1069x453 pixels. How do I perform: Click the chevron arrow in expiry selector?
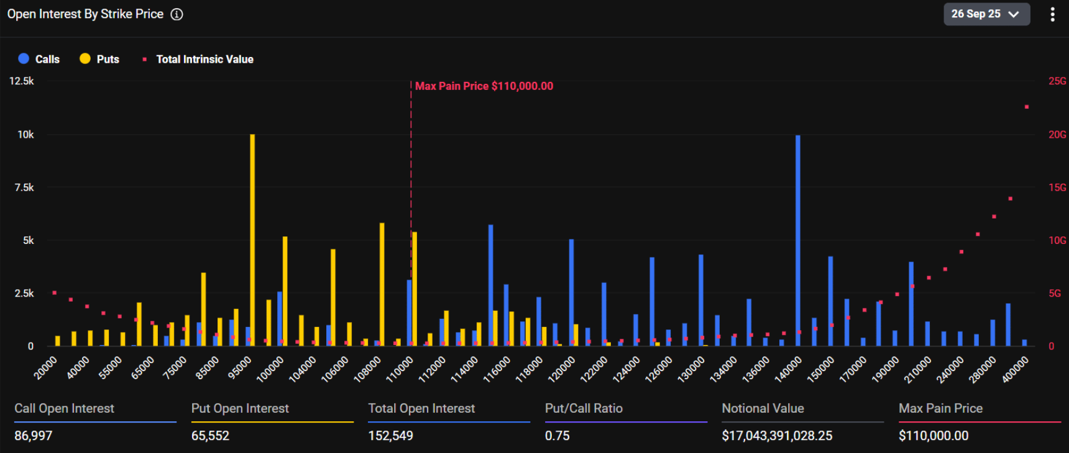[1014, 14]
